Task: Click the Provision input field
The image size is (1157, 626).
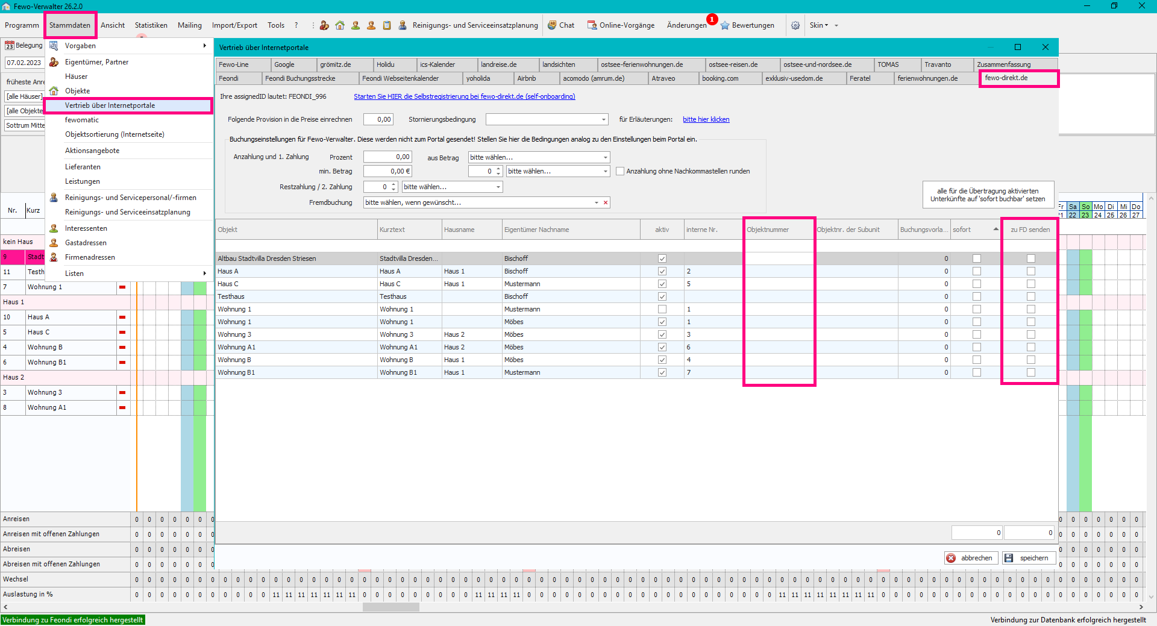Action: pyautogui.click(x=378, y=119)
